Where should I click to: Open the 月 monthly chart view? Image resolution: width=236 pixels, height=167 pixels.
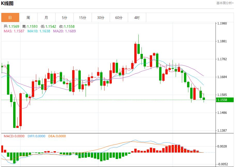(46, 17)
